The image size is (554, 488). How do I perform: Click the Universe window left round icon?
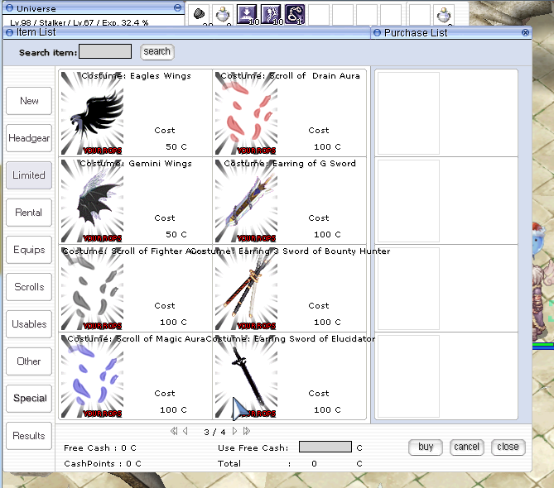(x=10, y=7)
